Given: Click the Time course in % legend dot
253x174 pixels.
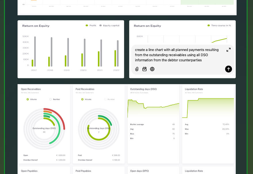Looking at the screenshot, I should (x=209, y=26).
